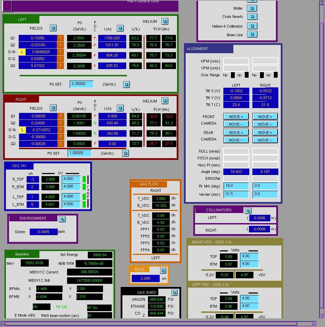Toggle LEFT D-G orange T field button
Viewport: 325px width, 327px height.
coord(61,59)
